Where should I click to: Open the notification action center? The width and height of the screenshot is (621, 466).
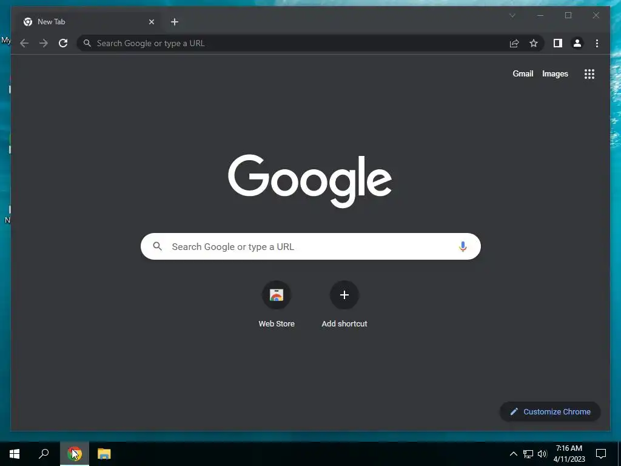click(x=601, y=454)
